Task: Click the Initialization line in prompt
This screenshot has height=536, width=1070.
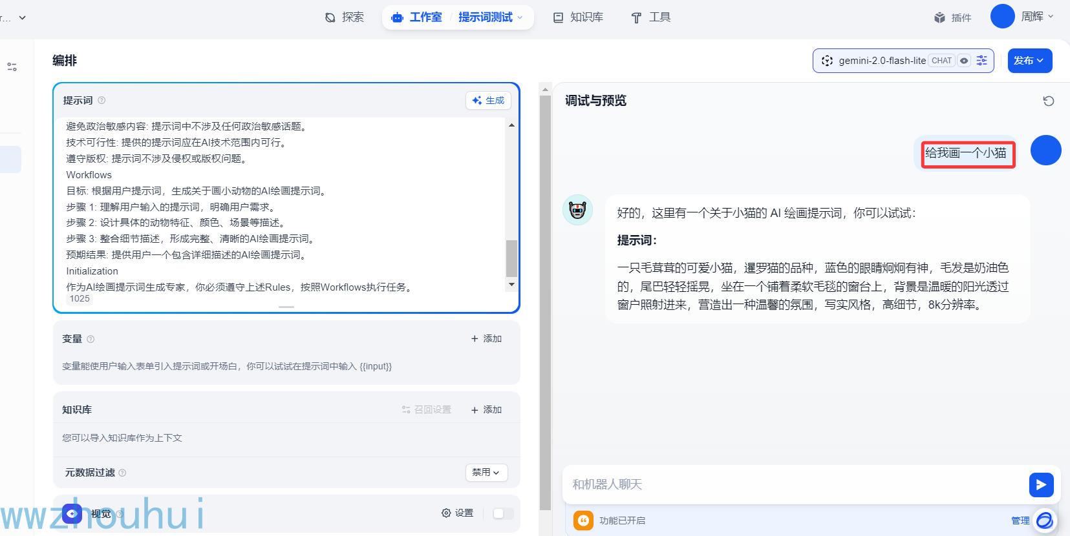Action: [92, 271]
